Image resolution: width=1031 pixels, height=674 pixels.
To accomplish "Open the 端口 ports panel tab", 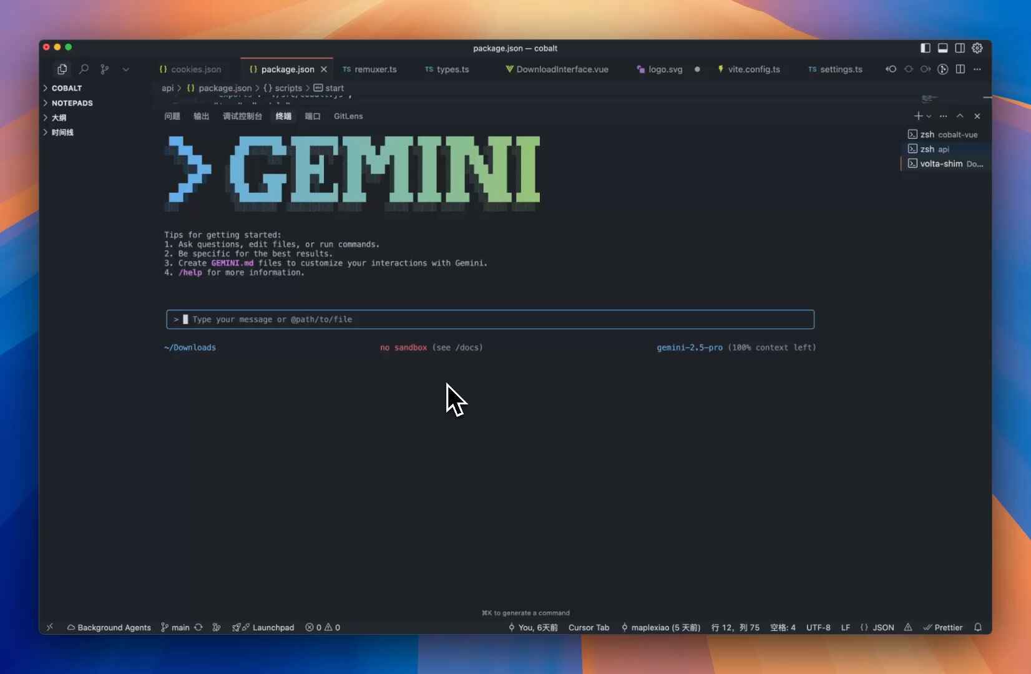I will click(x=313, y=116).
